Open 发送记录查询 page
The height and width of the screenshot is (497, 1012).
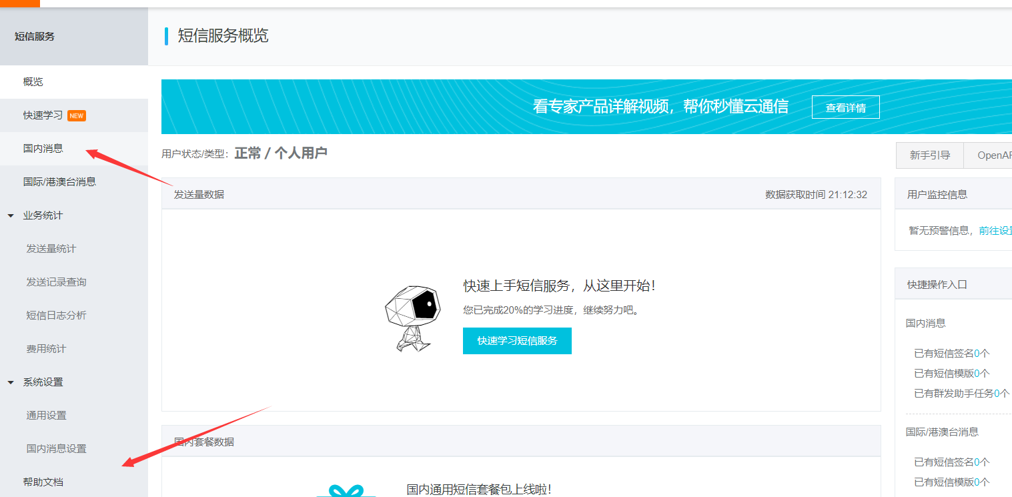57,282
